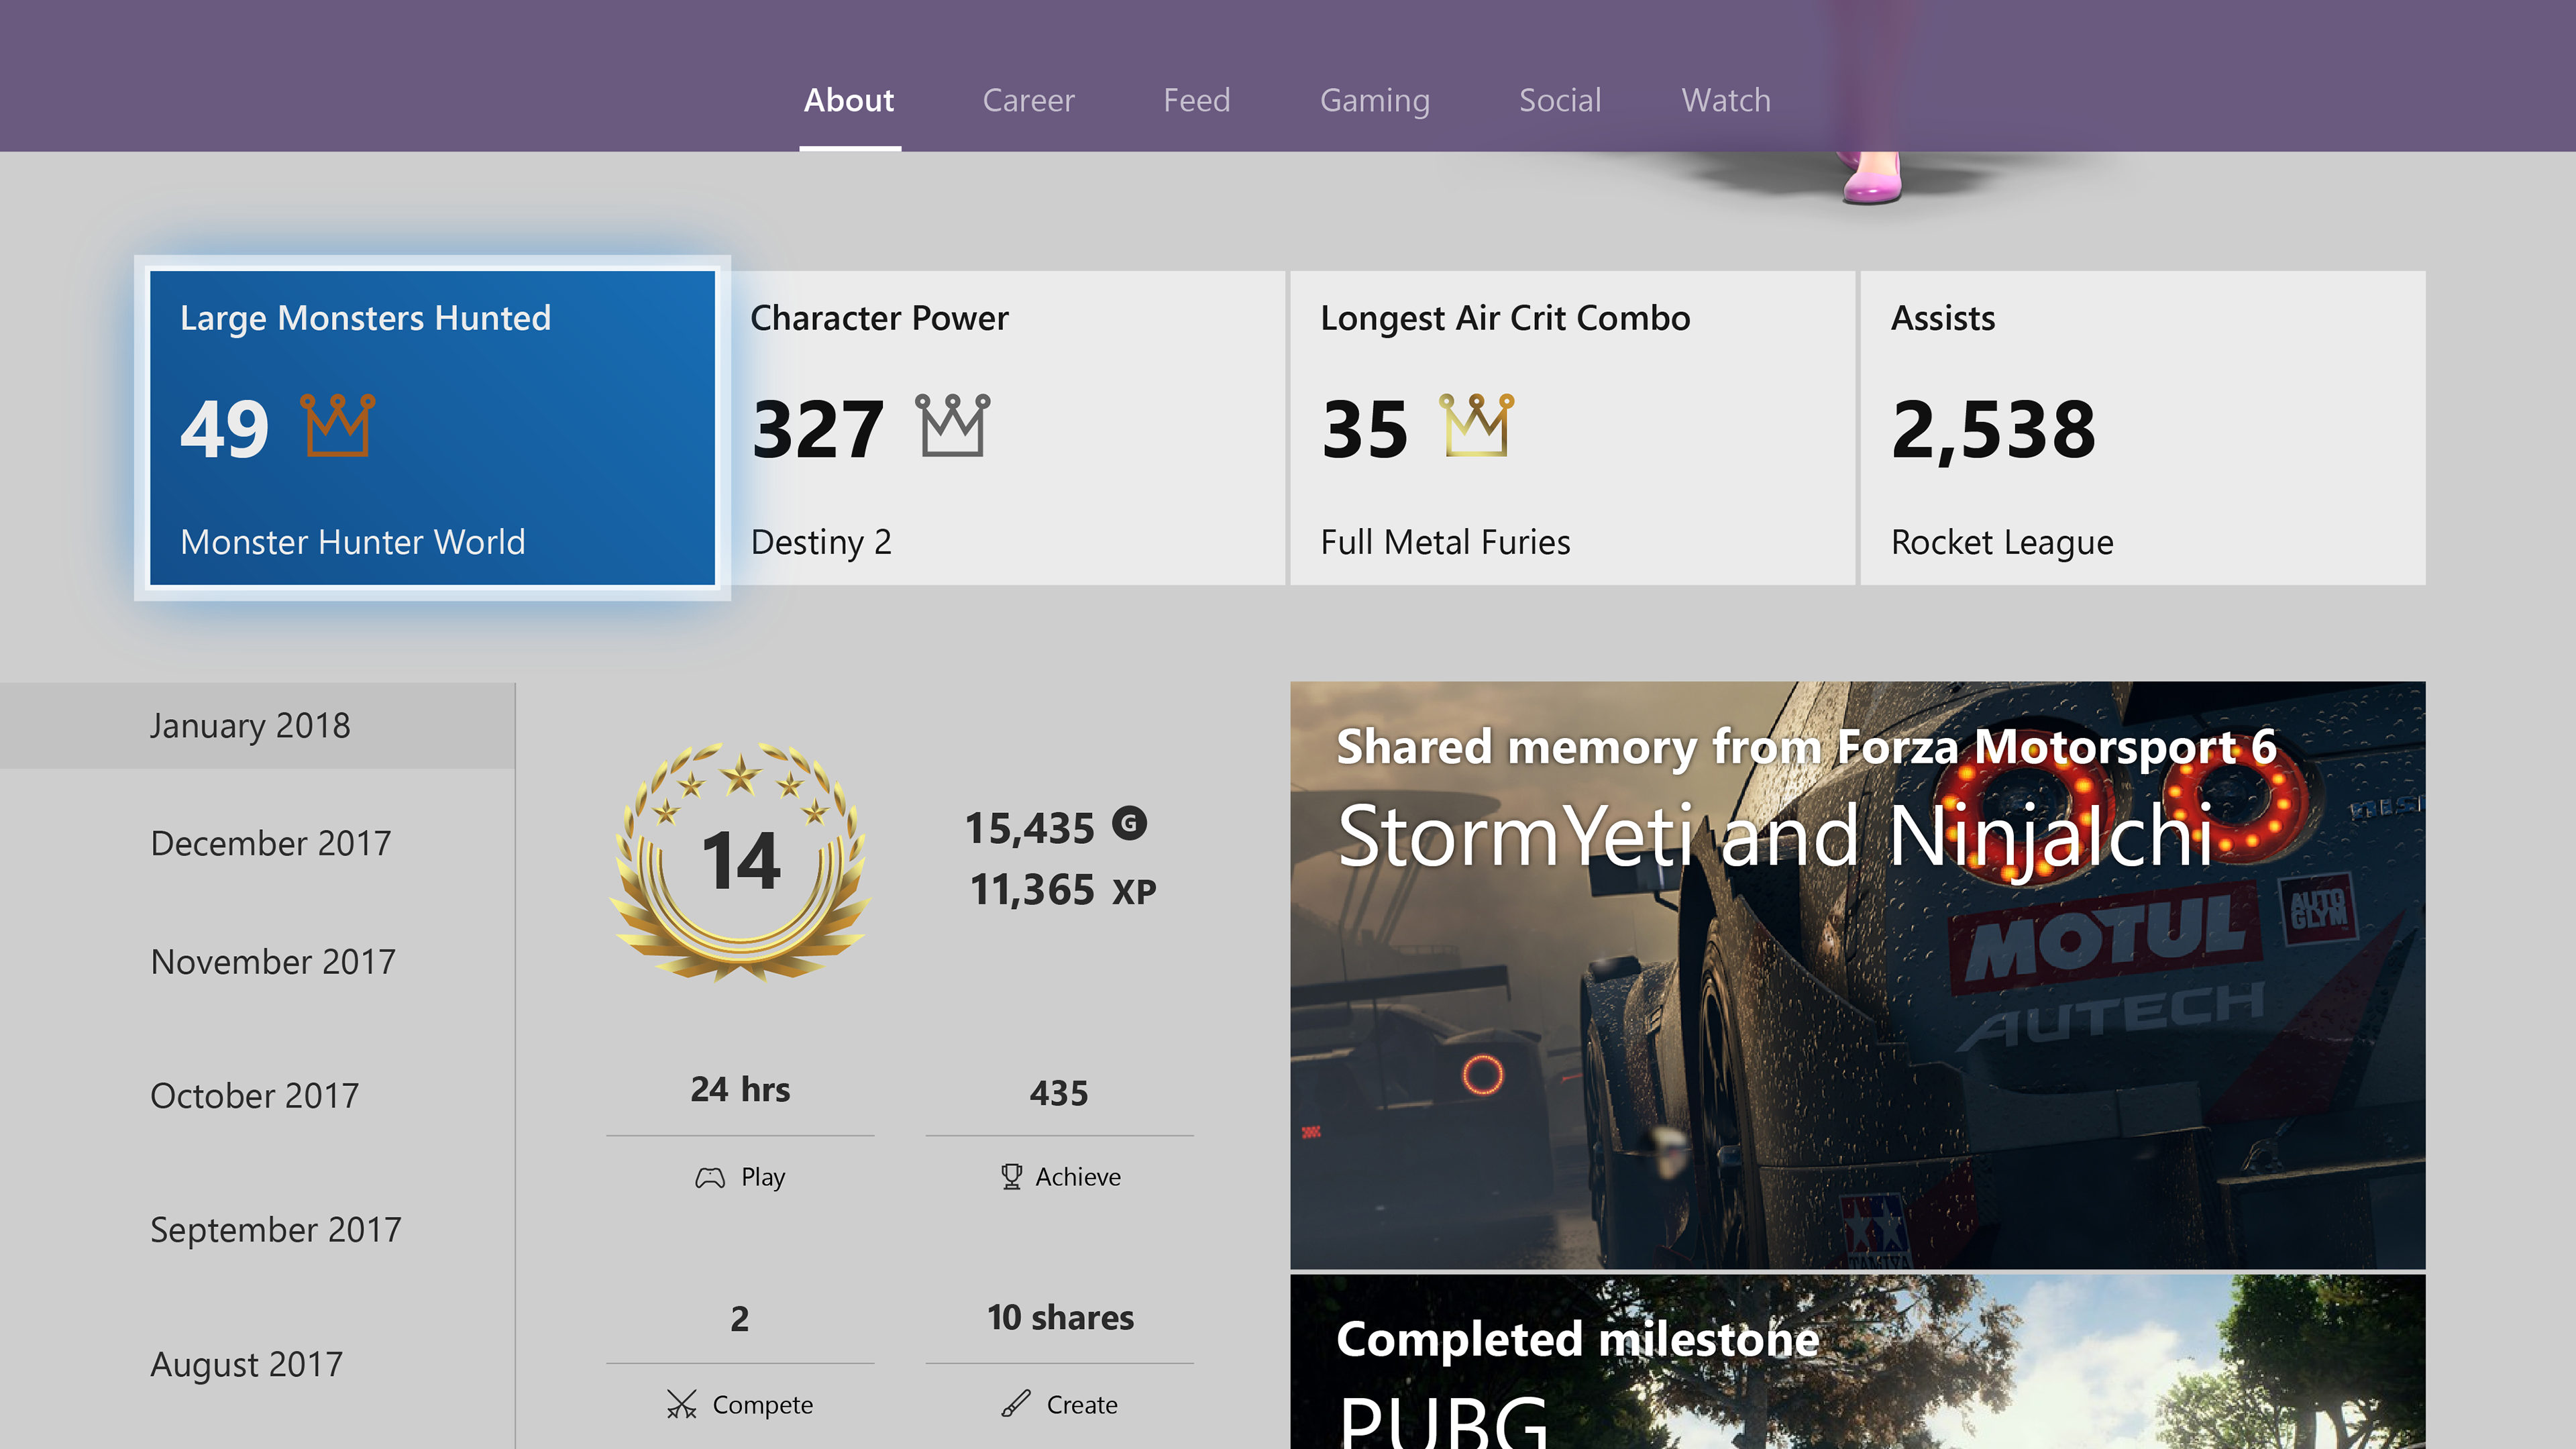The width and height of the screenshot is (2576, 1449).
Task: Select the Character Power Destiny 2 card
Action: pyautogui.click(x=1003, y=428)
